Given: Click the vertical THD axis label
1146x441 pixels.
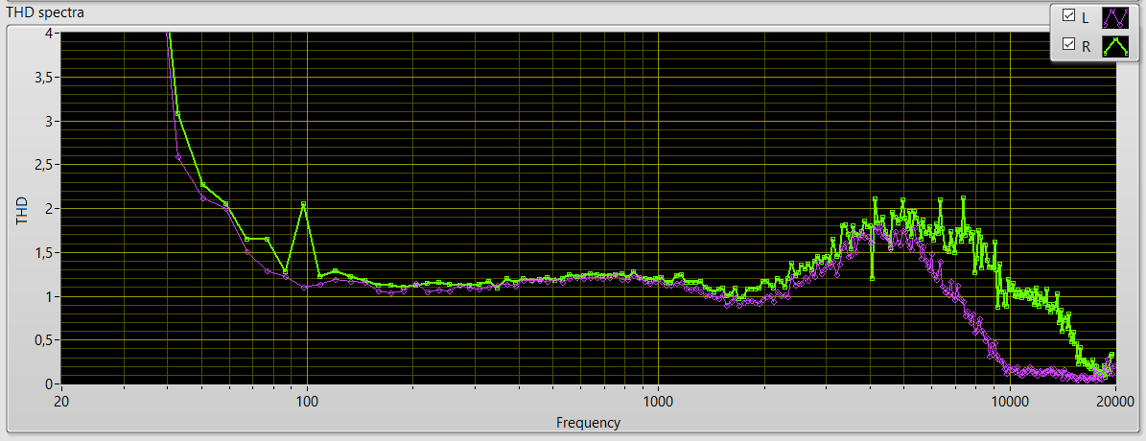Looking at the screenshot, I should tap(23, 209).
